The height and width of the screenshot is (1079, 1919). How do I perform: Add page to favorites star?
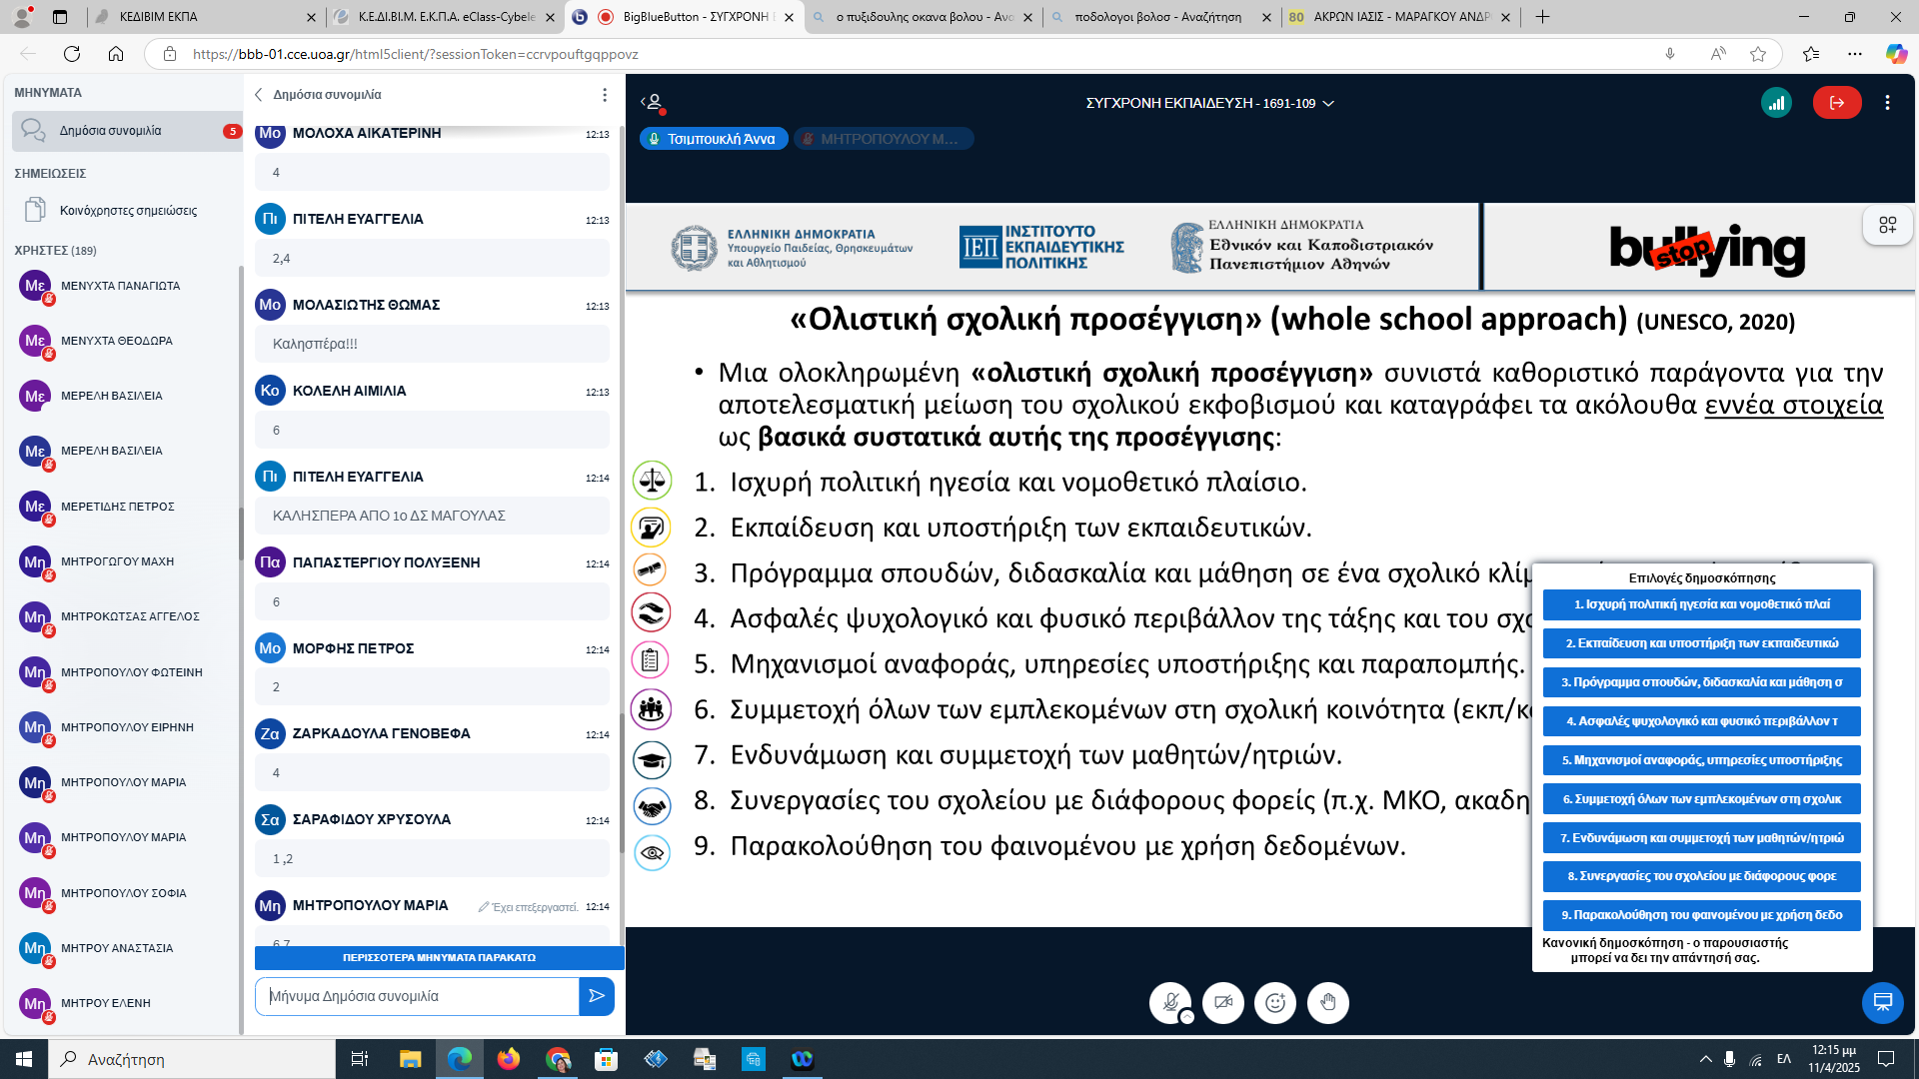coord(1758,54)
